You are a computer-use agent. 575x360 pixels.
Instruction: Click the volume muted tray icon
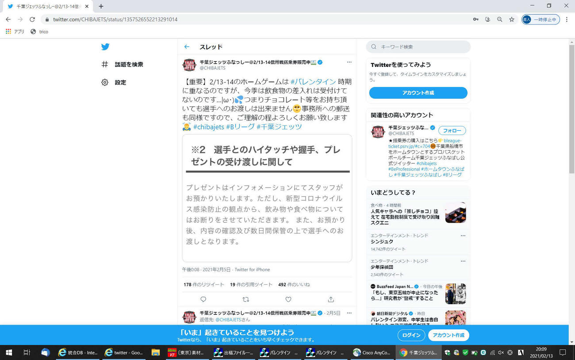(501, 352)
